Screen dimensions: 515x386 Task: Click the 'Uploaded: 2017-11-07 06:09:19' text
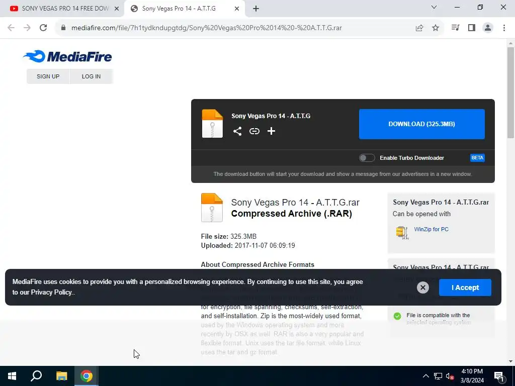tap(248, 245)
